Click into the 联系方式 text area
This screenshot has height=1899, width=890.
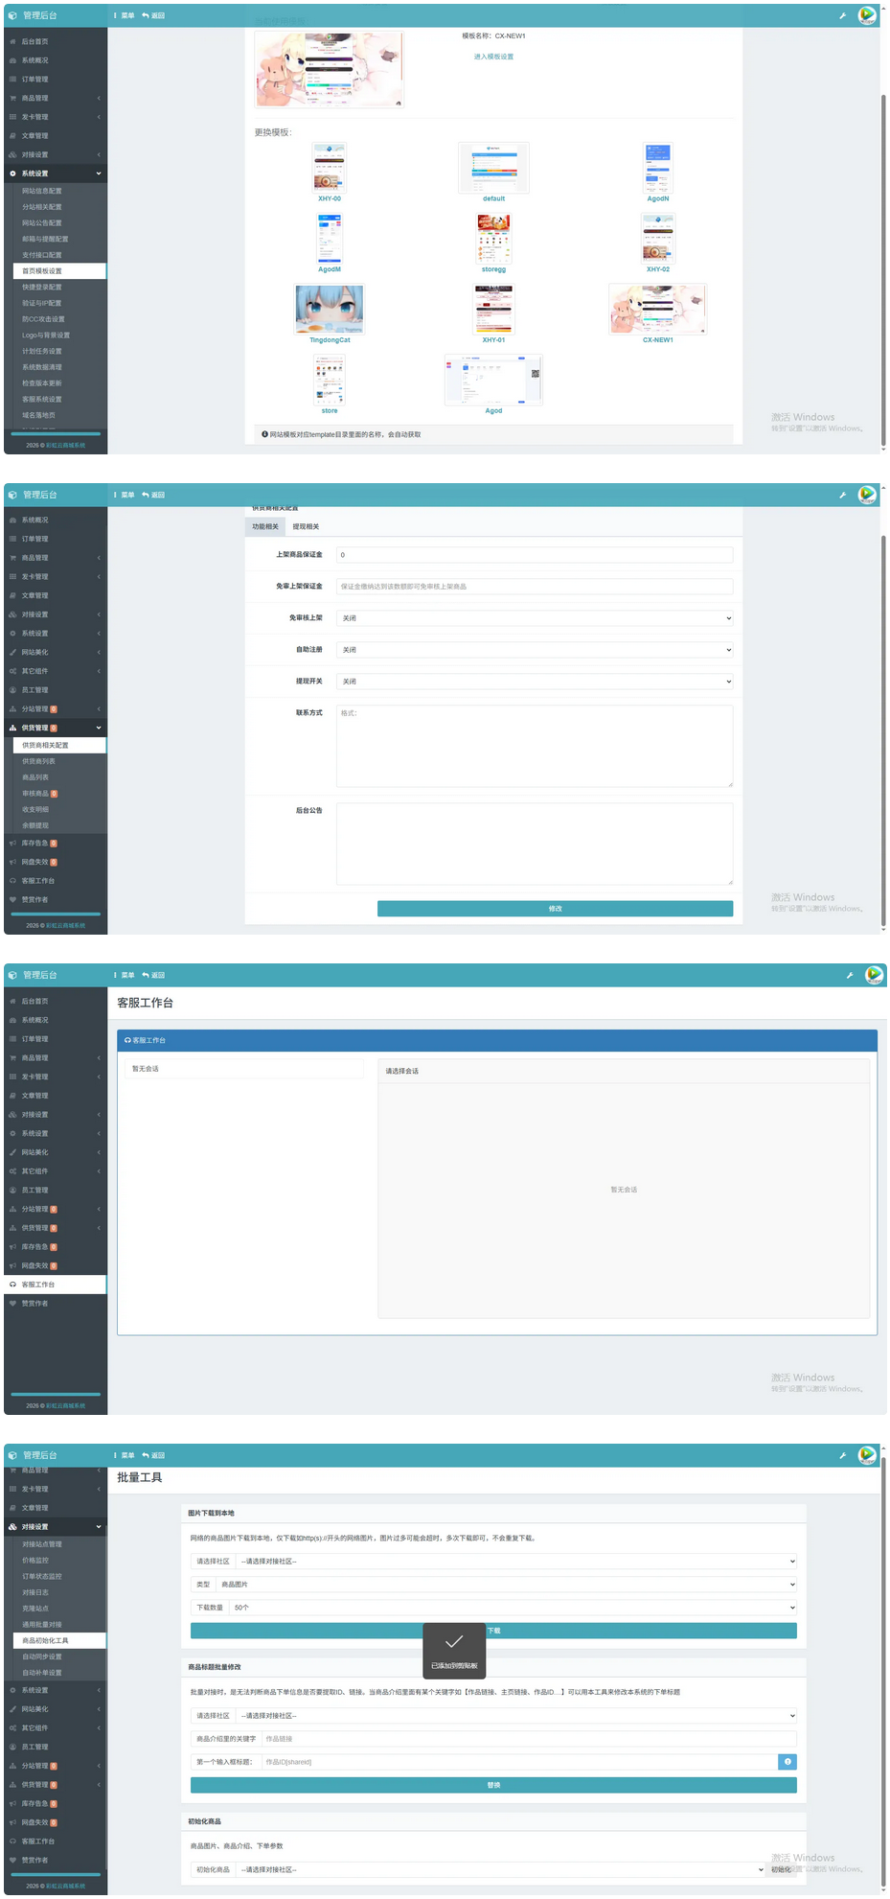[x=535, y=746]
